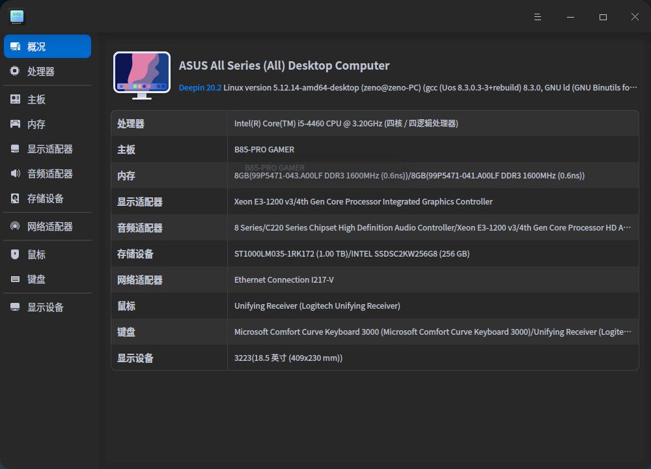651x469 pixels.
Task: Click the Intel Core i5-4460 CPU value
Action: point(346,123)
